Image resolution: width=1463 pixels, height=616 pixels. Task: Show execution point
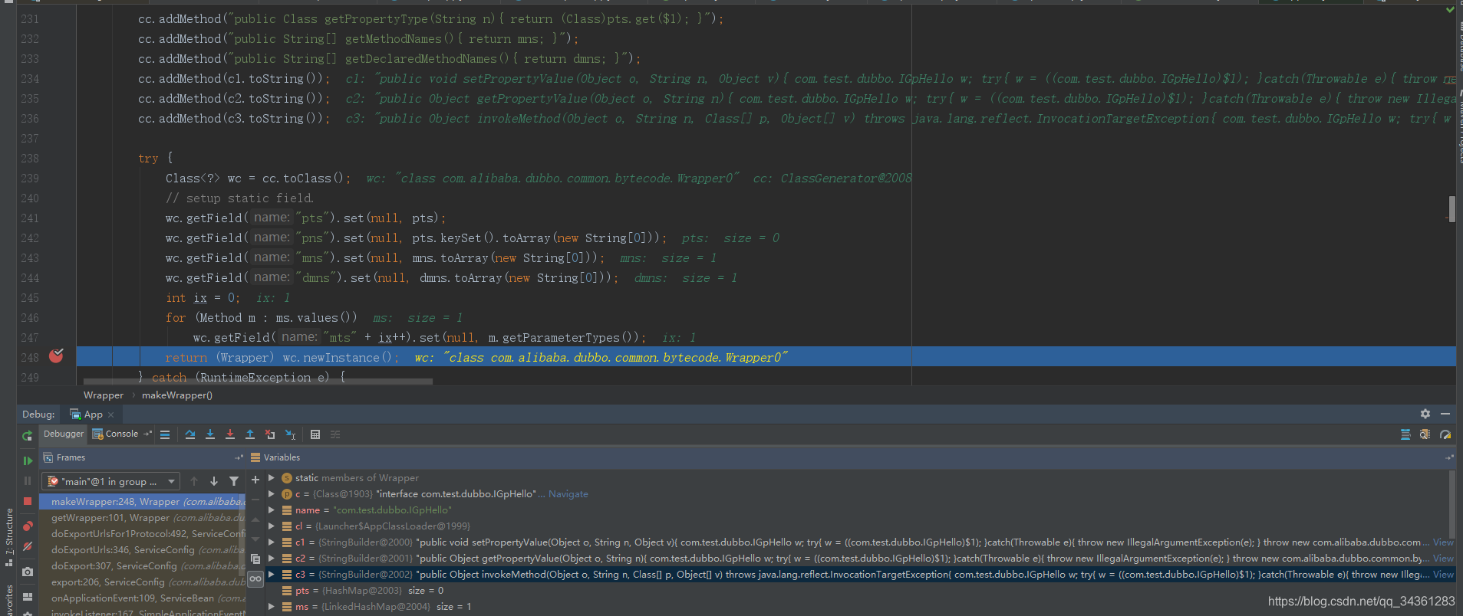pyautogui.click(x=164, y=434)
